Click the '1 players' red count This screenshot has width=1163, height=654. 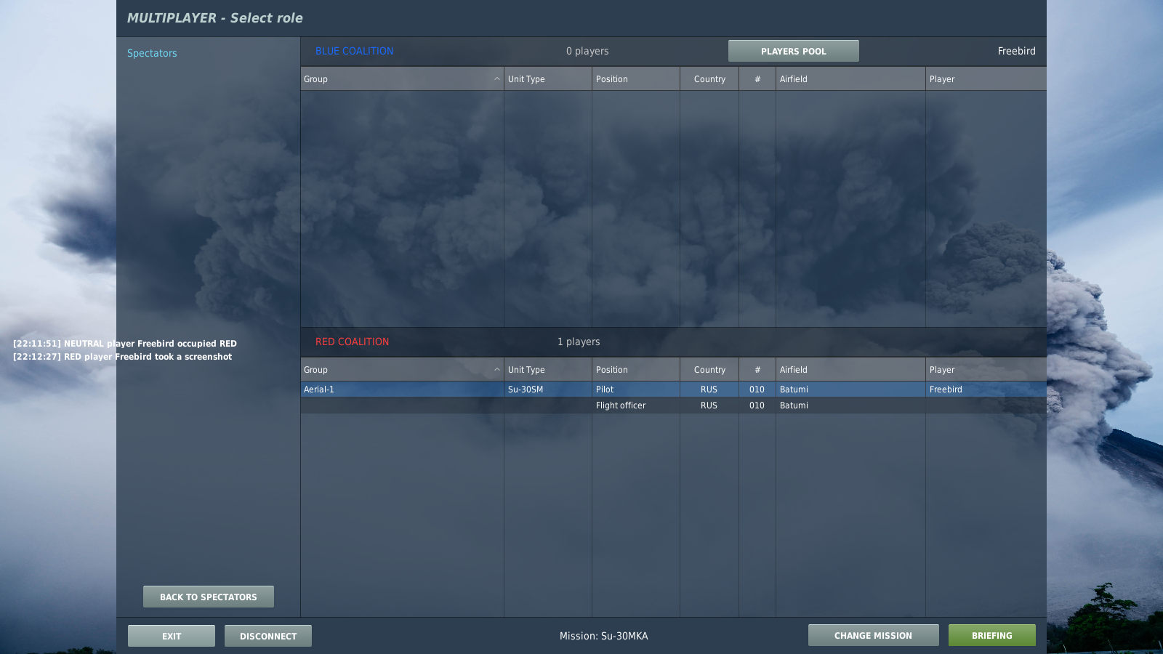tap(579, 342)
